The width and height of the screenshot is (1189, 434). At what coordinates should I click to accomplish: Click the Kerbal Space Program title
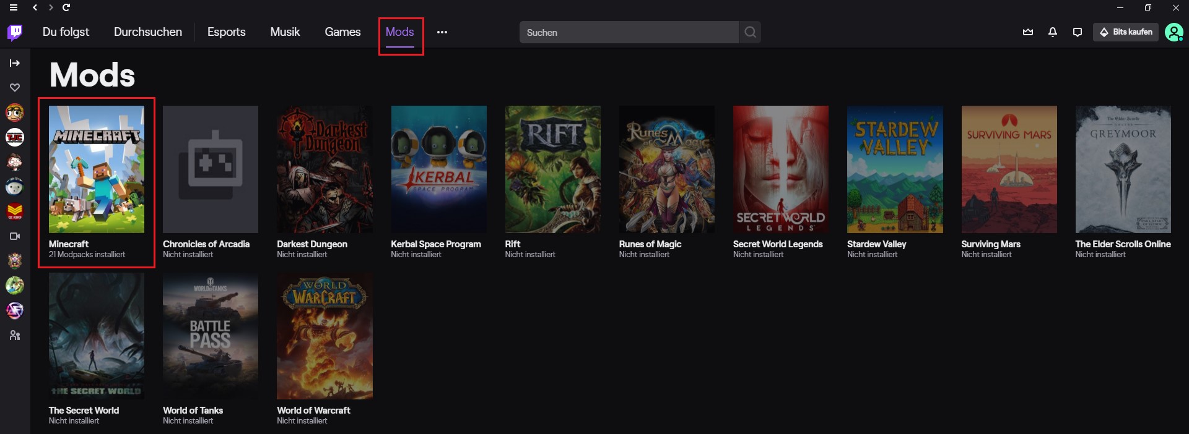pyautogui.click(x=436, y=244)
